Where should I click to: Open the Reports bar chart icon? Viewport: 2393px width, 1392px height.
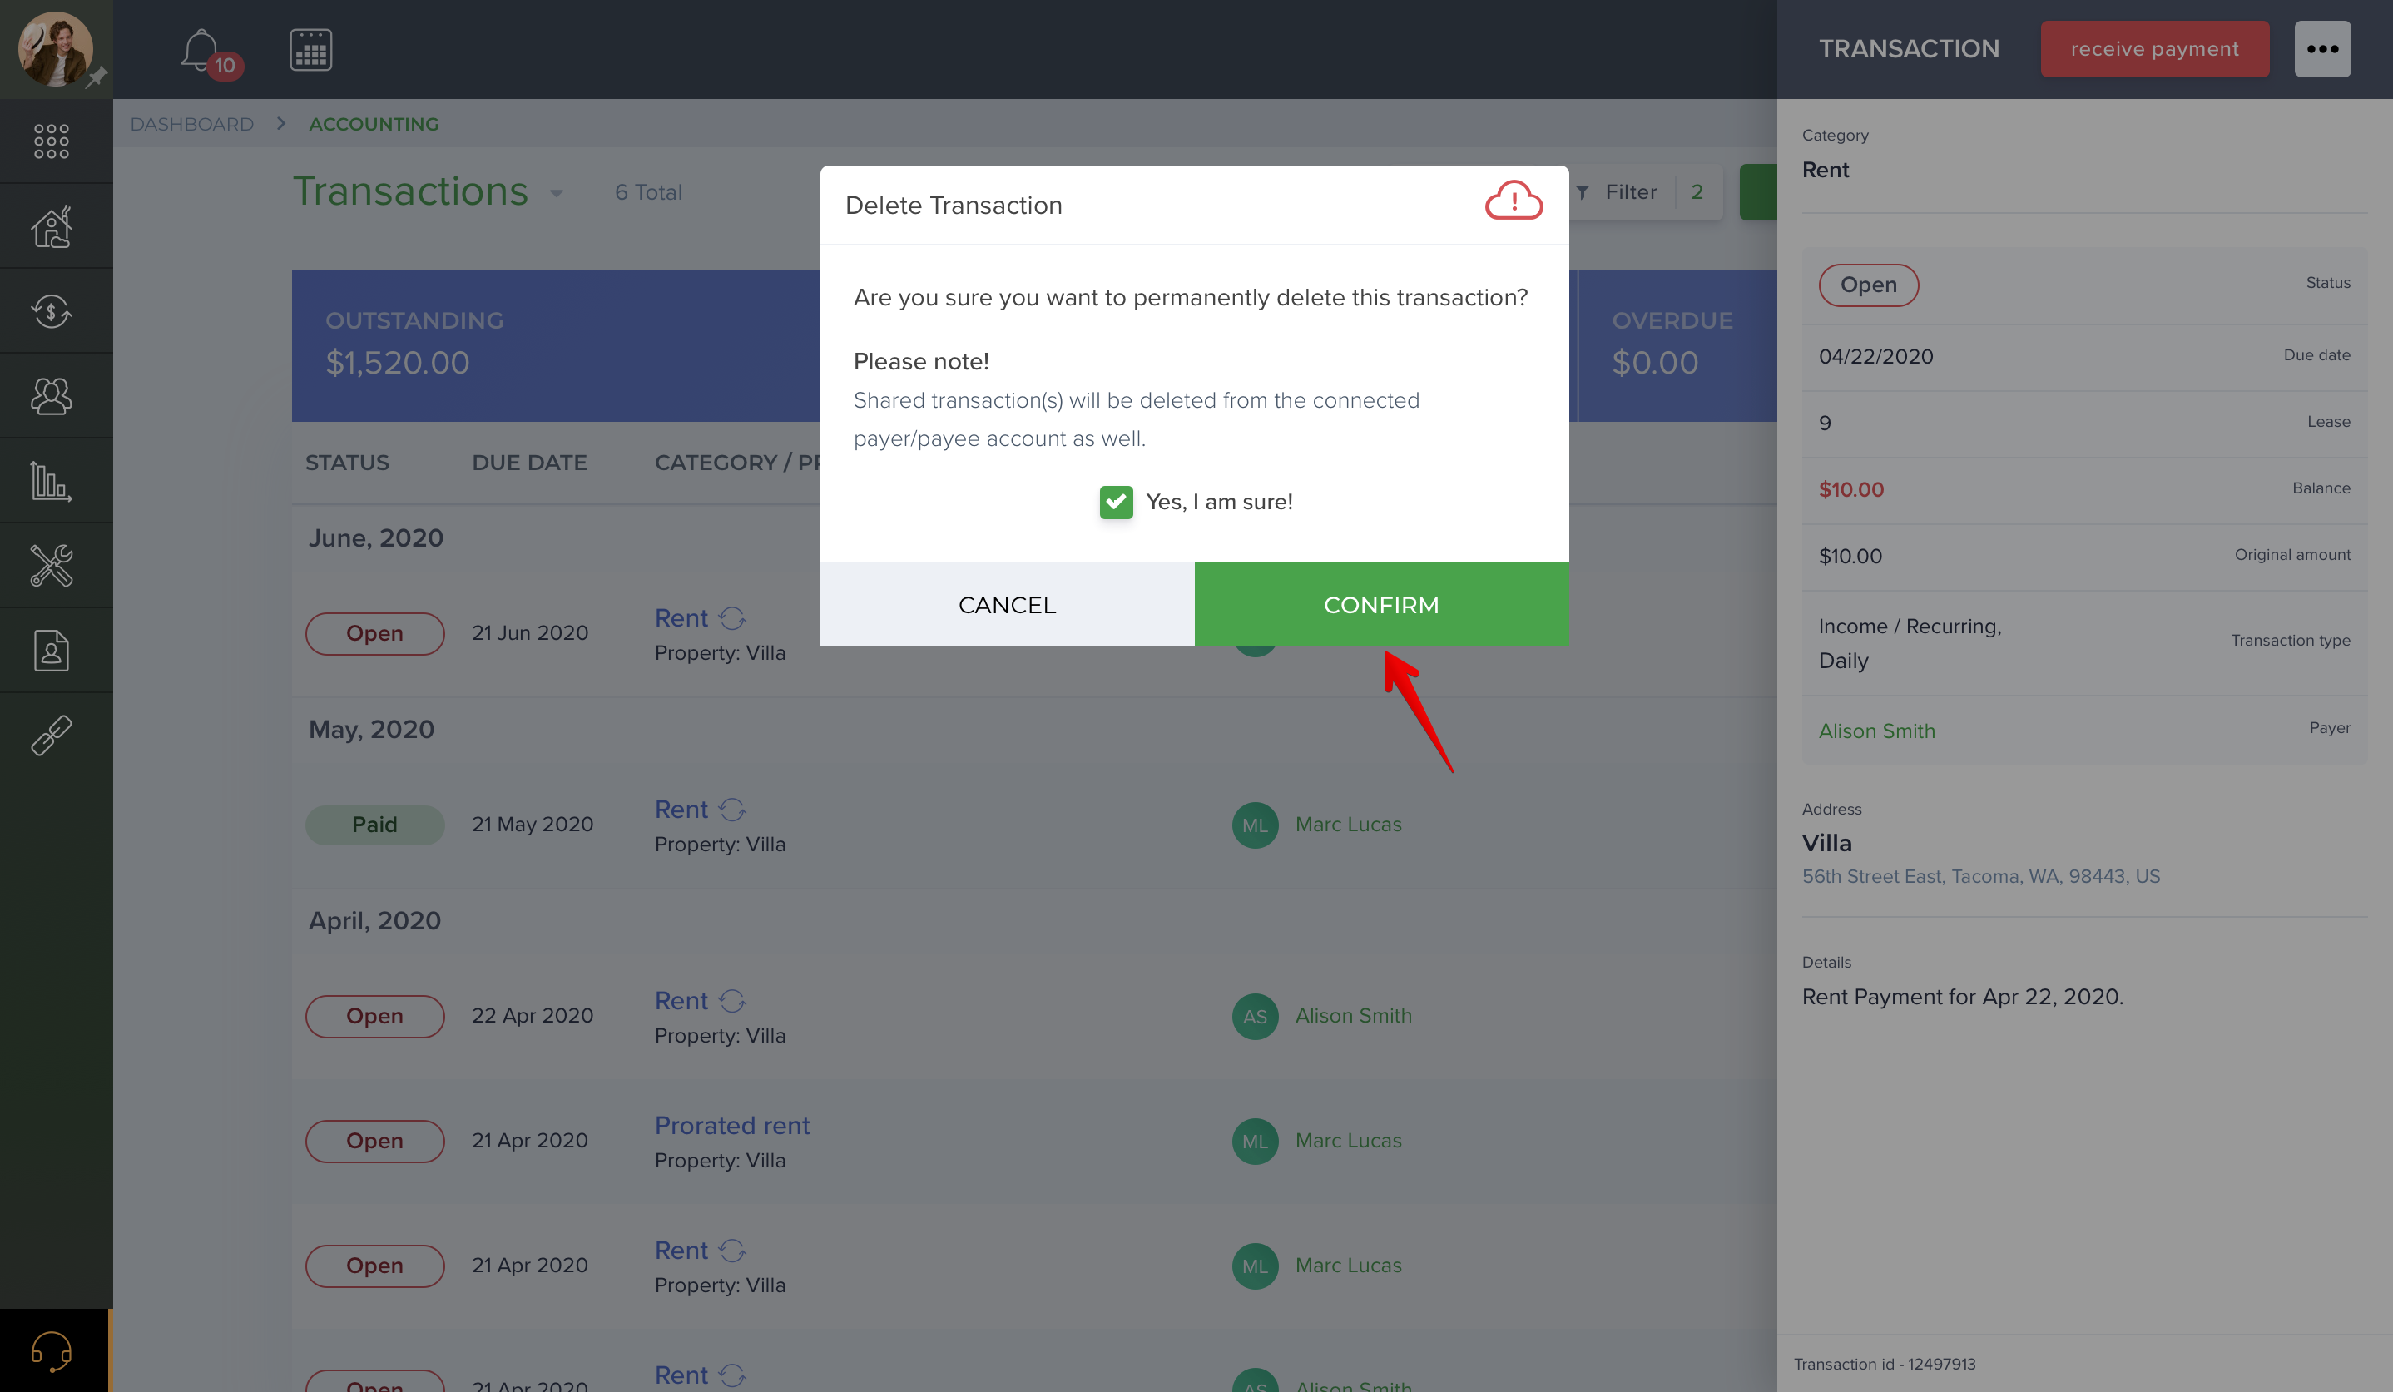click(52, 480)
